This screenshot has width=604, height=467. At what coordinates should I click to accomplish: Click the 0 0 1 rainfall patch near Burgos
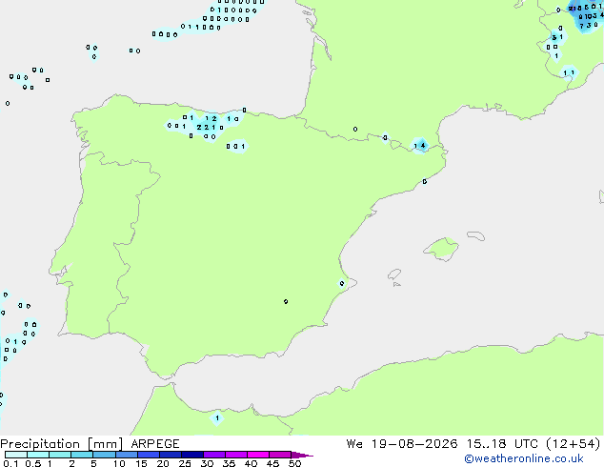(x=235, y=147)
